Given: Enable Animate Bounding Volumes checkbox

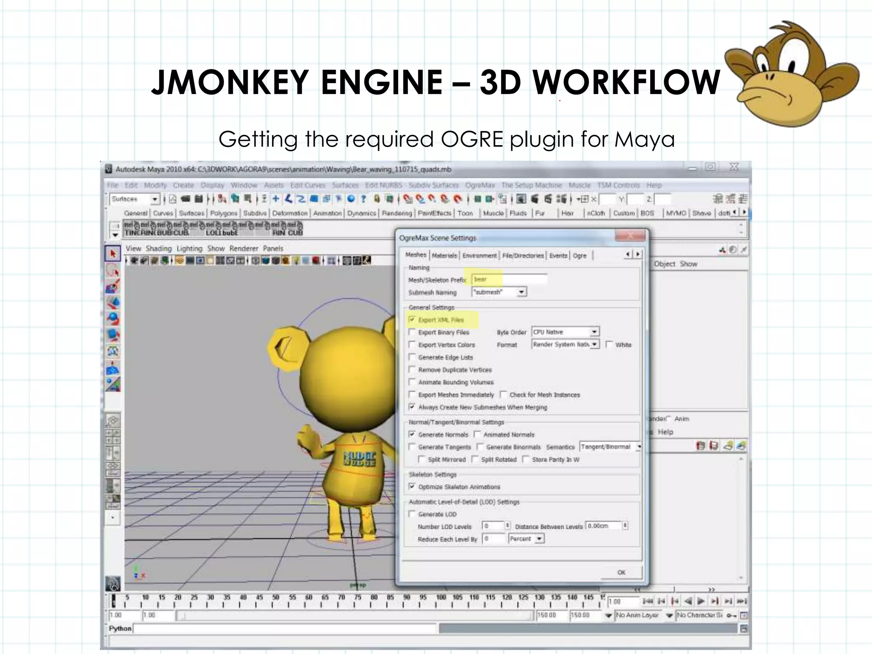Looking at the screenshot, I should [412, 382].
